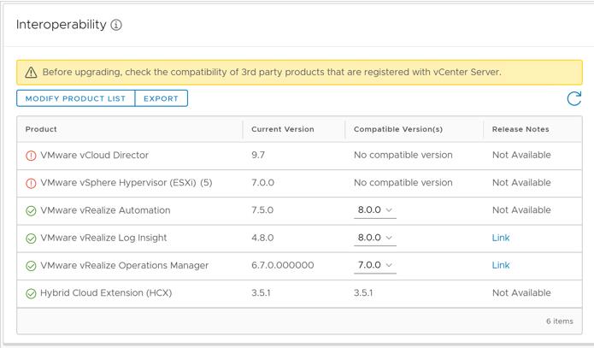The width and height of the screenshot is (594, 348).
Task: Select the VMware vRealize Operations Manager product name
Action: click(x=124, y=265)
